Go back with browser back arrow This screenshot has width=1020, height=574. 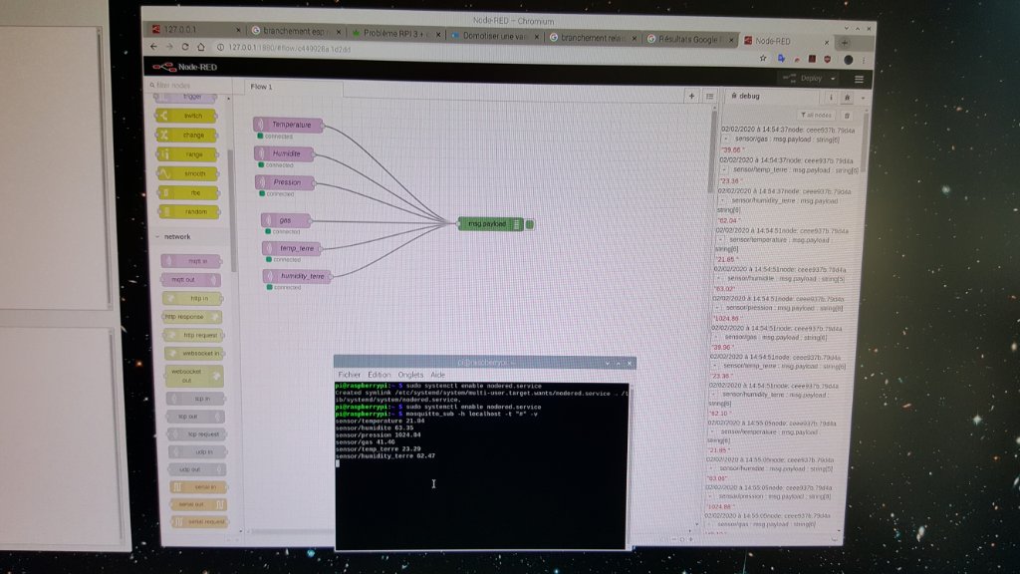coord(153,46)
